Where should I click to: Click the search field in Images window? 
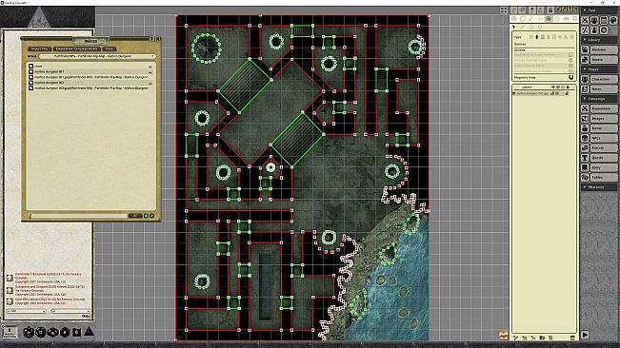[x=78, y=216]
